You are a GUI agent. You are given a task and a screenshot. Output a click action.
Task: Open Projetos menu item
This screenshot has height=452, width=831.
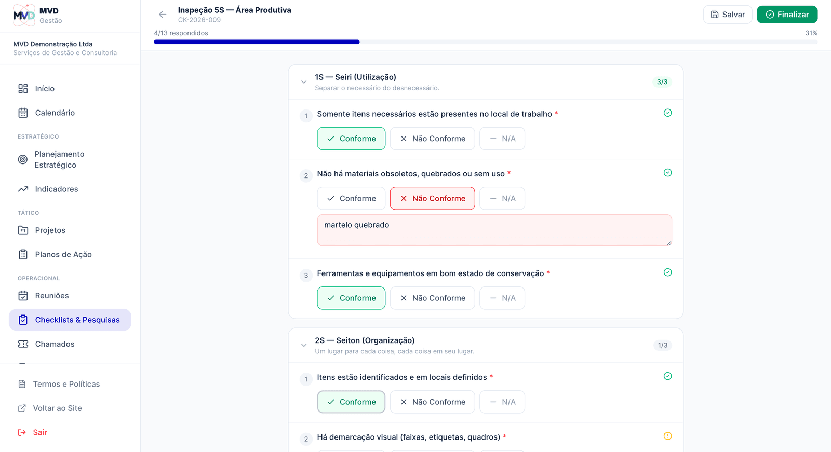pyautogui.click(x=70, y=230)
